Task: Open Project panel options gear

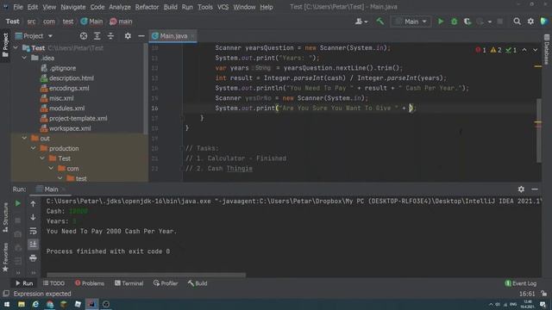Action: 128,36
